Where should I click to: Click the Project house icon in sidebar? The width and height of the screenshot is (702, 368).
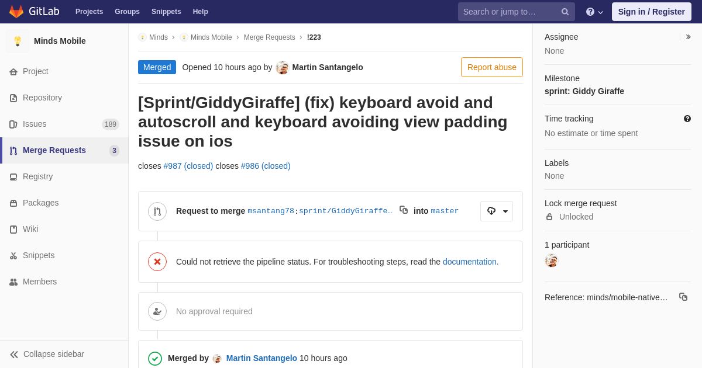[13, 72]
